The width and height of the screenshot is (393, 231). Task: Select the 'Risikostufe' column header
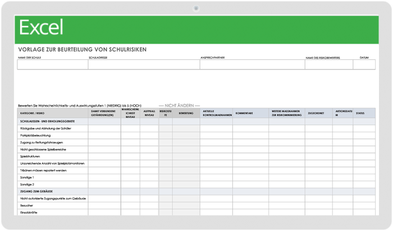166,113
